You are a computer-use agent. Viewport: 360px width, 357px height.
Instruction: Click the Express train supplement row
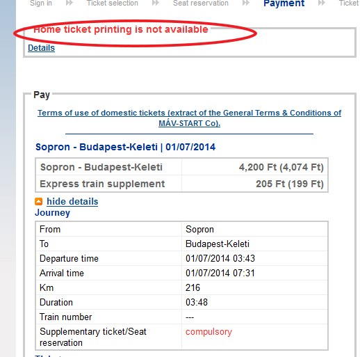(181, 184)
